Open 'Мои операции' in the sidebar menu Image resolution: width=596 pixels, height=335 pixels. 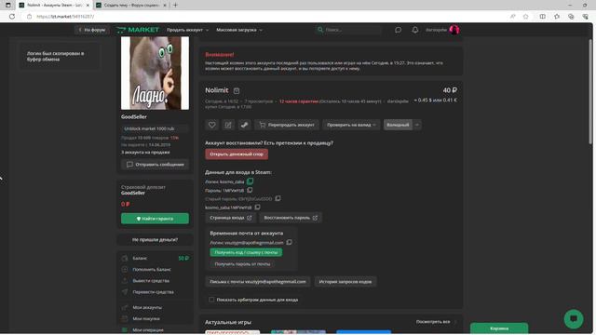(x=148, y=330)
